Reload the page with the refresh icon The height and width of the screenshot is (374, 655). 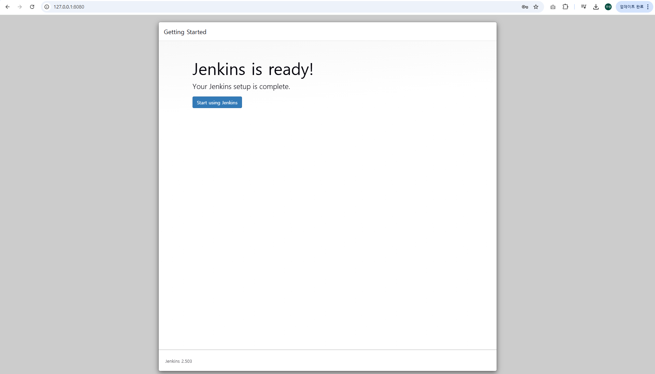pos(32,7)
